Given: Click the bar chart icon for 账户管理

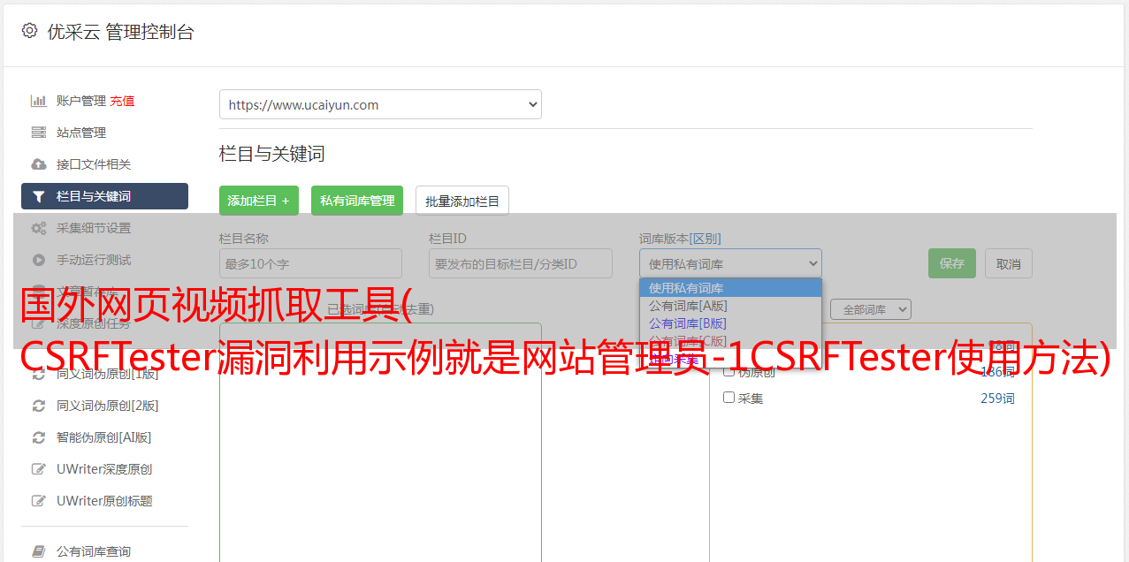Looking at the screenshot, I should click(x=39, y=101).
